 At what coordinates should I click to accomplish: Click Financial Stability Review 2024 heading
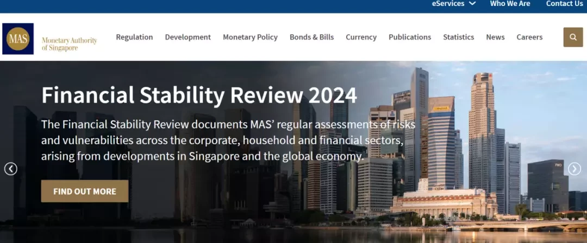pos(199,95)
